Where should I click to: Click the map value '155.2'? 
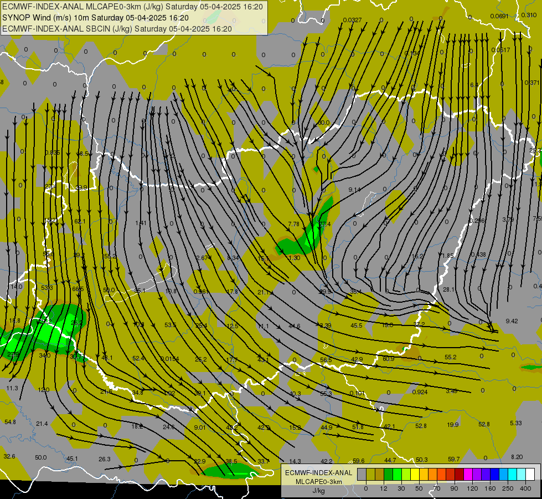pyautogui.click(x=109, y=256)
